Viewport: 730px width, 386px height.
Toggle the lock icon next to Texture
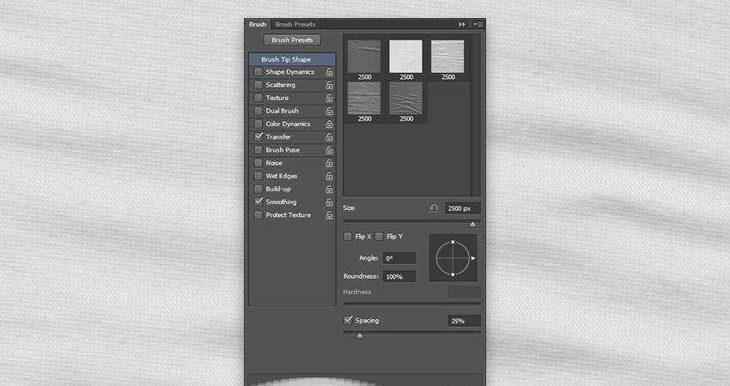pyautogui.click(x=329, y=99)
